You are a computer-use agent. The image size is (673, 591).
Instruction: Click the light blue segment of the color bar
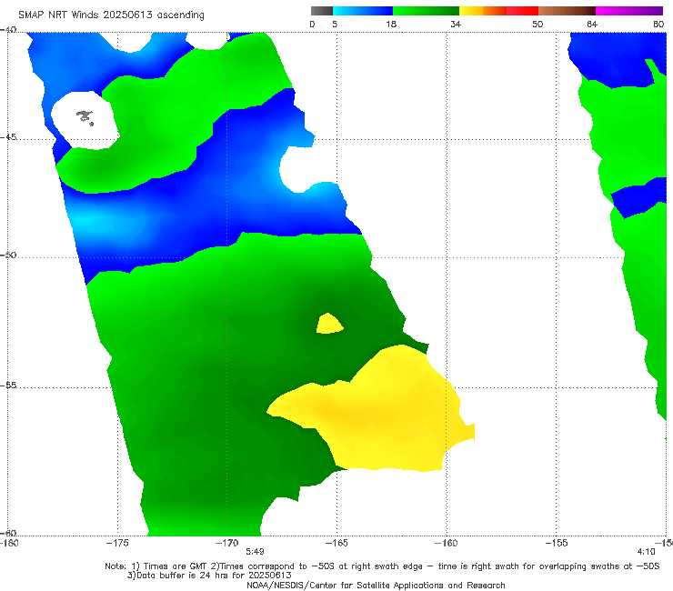coord(363,11)
